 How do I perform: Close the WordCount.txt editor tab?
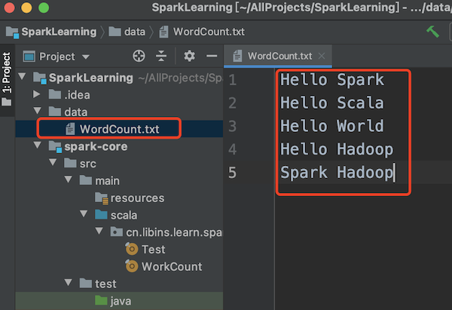[321, 57]
